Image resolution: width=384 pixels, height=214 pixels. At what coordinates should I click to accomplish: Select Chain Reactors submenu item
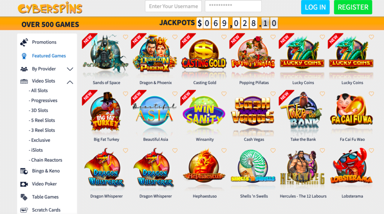pos(45,160)
